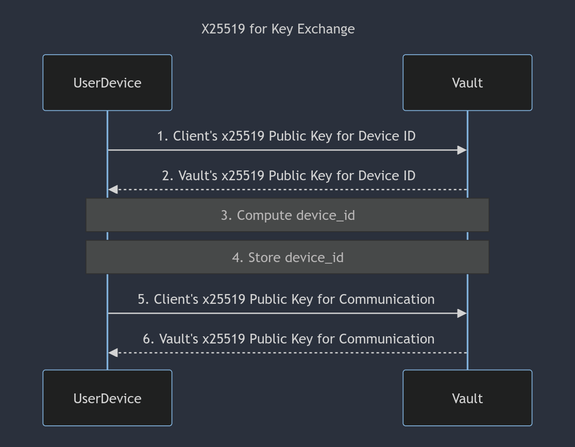Select the bottom Vault participant box
The image size is (575, 447).
467,398
